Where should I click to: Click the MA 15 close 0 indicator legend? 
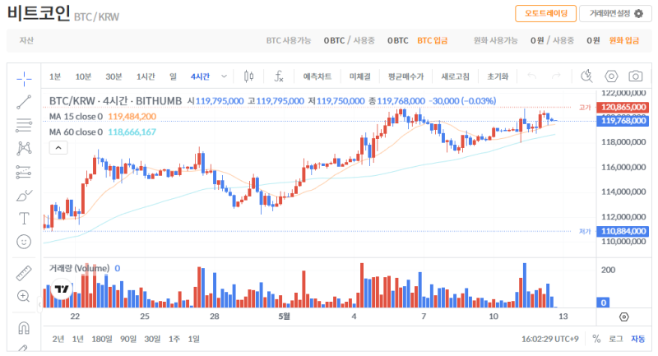click(102, 117)
